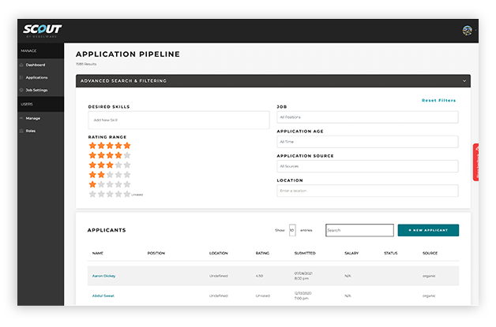Click the New Applicant button

tap(428, 230)
